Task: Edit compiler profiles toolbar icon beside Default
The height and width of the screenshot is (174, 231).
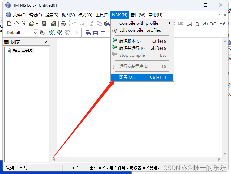Action: 42,33
